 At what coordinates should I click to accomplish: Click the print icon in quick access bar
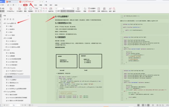[x=13, y=5]
